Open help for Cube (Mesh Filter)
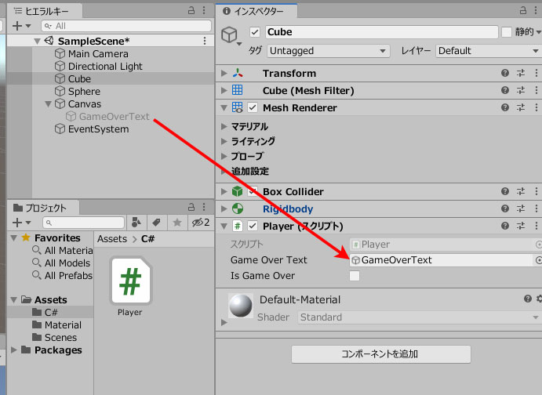 tap(505, 90)
